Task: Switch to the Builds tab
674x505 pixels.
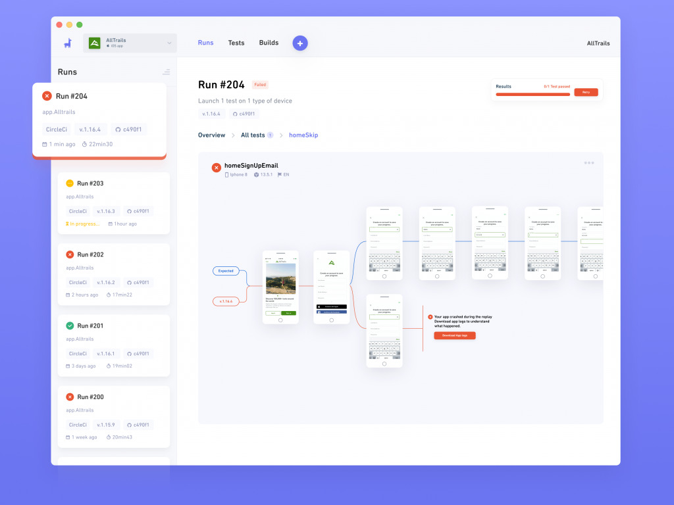Action: 269,43
